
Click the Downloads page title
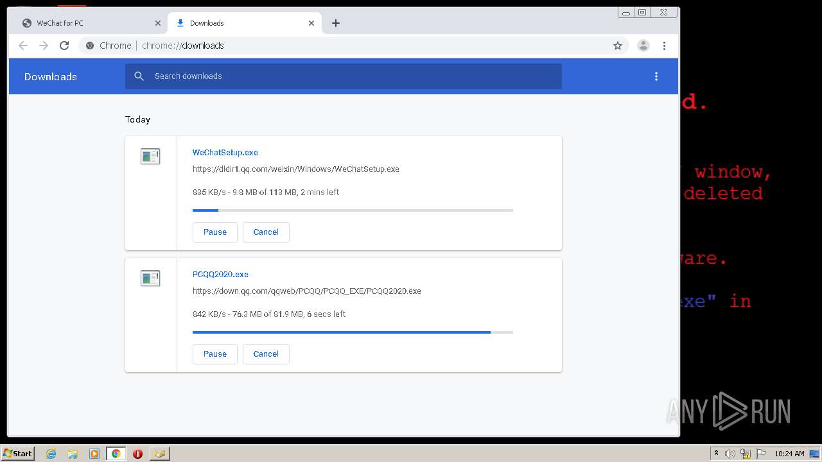(51, 76)
